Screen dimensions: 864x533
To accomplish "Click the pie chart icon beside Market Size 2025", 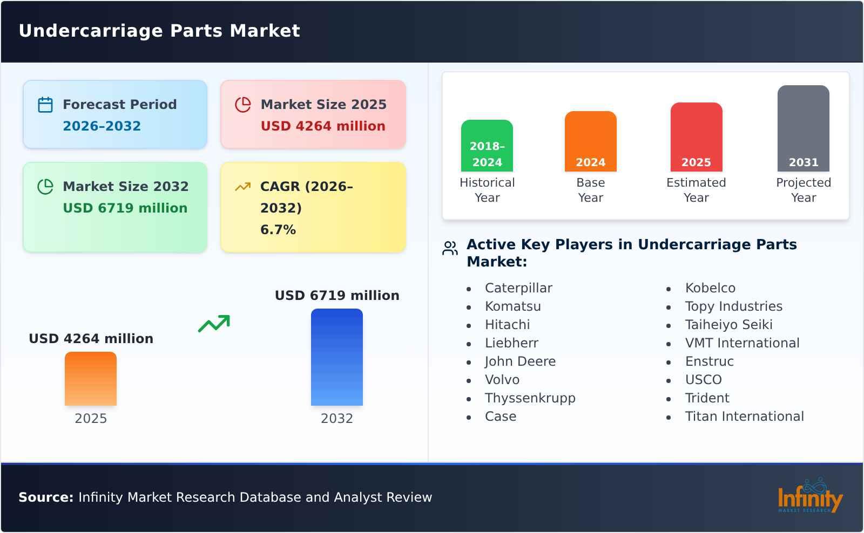I will click(243, 105).
